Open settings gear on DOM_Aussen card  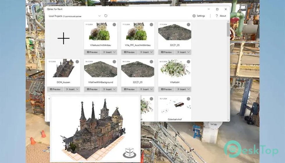click(77, 62)
